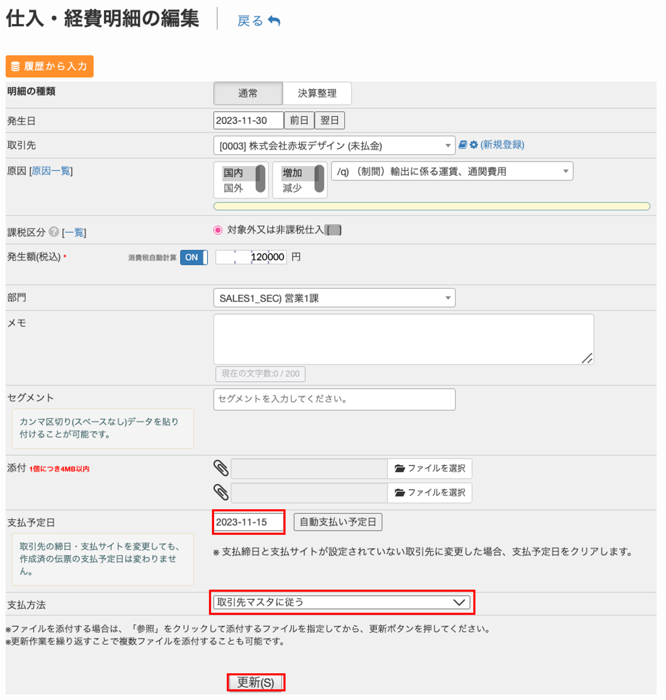Open the 原因 dropdown showing 輸出に係る運賃、通関費用
This screenshot has height=700, width=666.
(452, 171)
